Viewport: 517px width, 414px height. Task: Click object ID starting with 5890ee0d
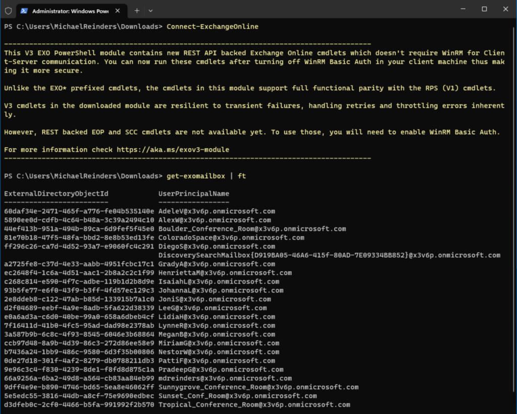click(x=79, y=220)
